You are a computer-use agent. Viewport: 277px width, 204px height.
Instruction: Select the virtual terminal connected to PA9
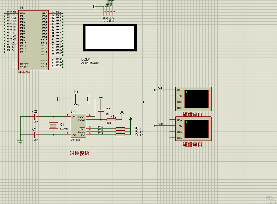click(193, 99)
